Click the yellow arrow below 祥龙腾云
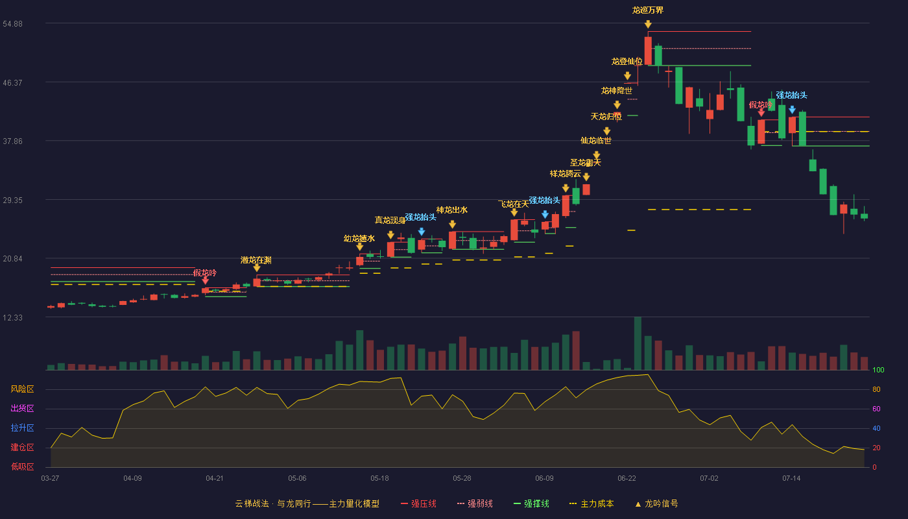This screenshot has height=519, width=908. pos(566,188)
